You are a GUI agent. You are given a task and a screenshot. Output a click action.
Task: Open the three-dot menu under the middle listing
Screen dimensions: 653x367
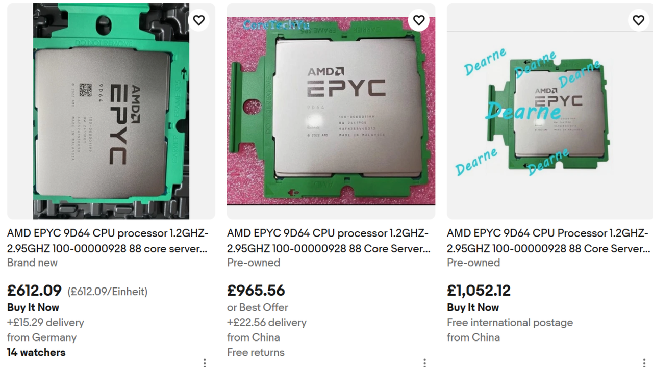[x=424, y=362]
